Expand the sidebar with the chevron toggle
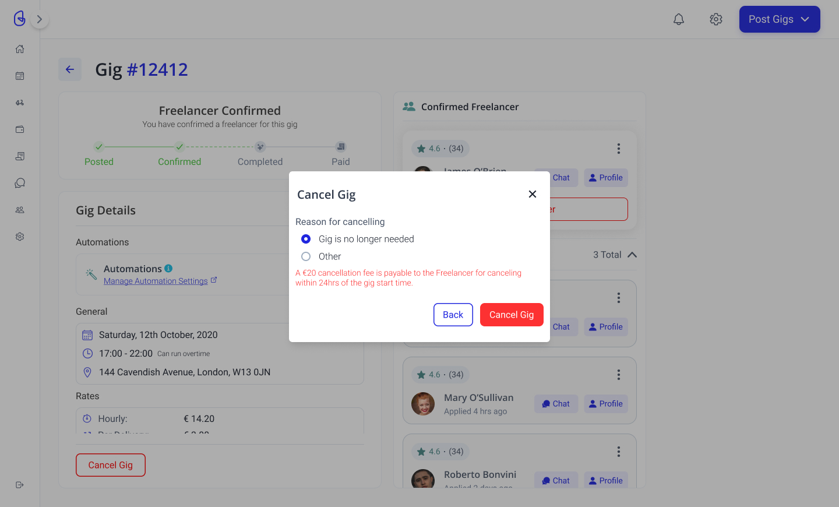This screenshot has height=507, width=839. 40,19
